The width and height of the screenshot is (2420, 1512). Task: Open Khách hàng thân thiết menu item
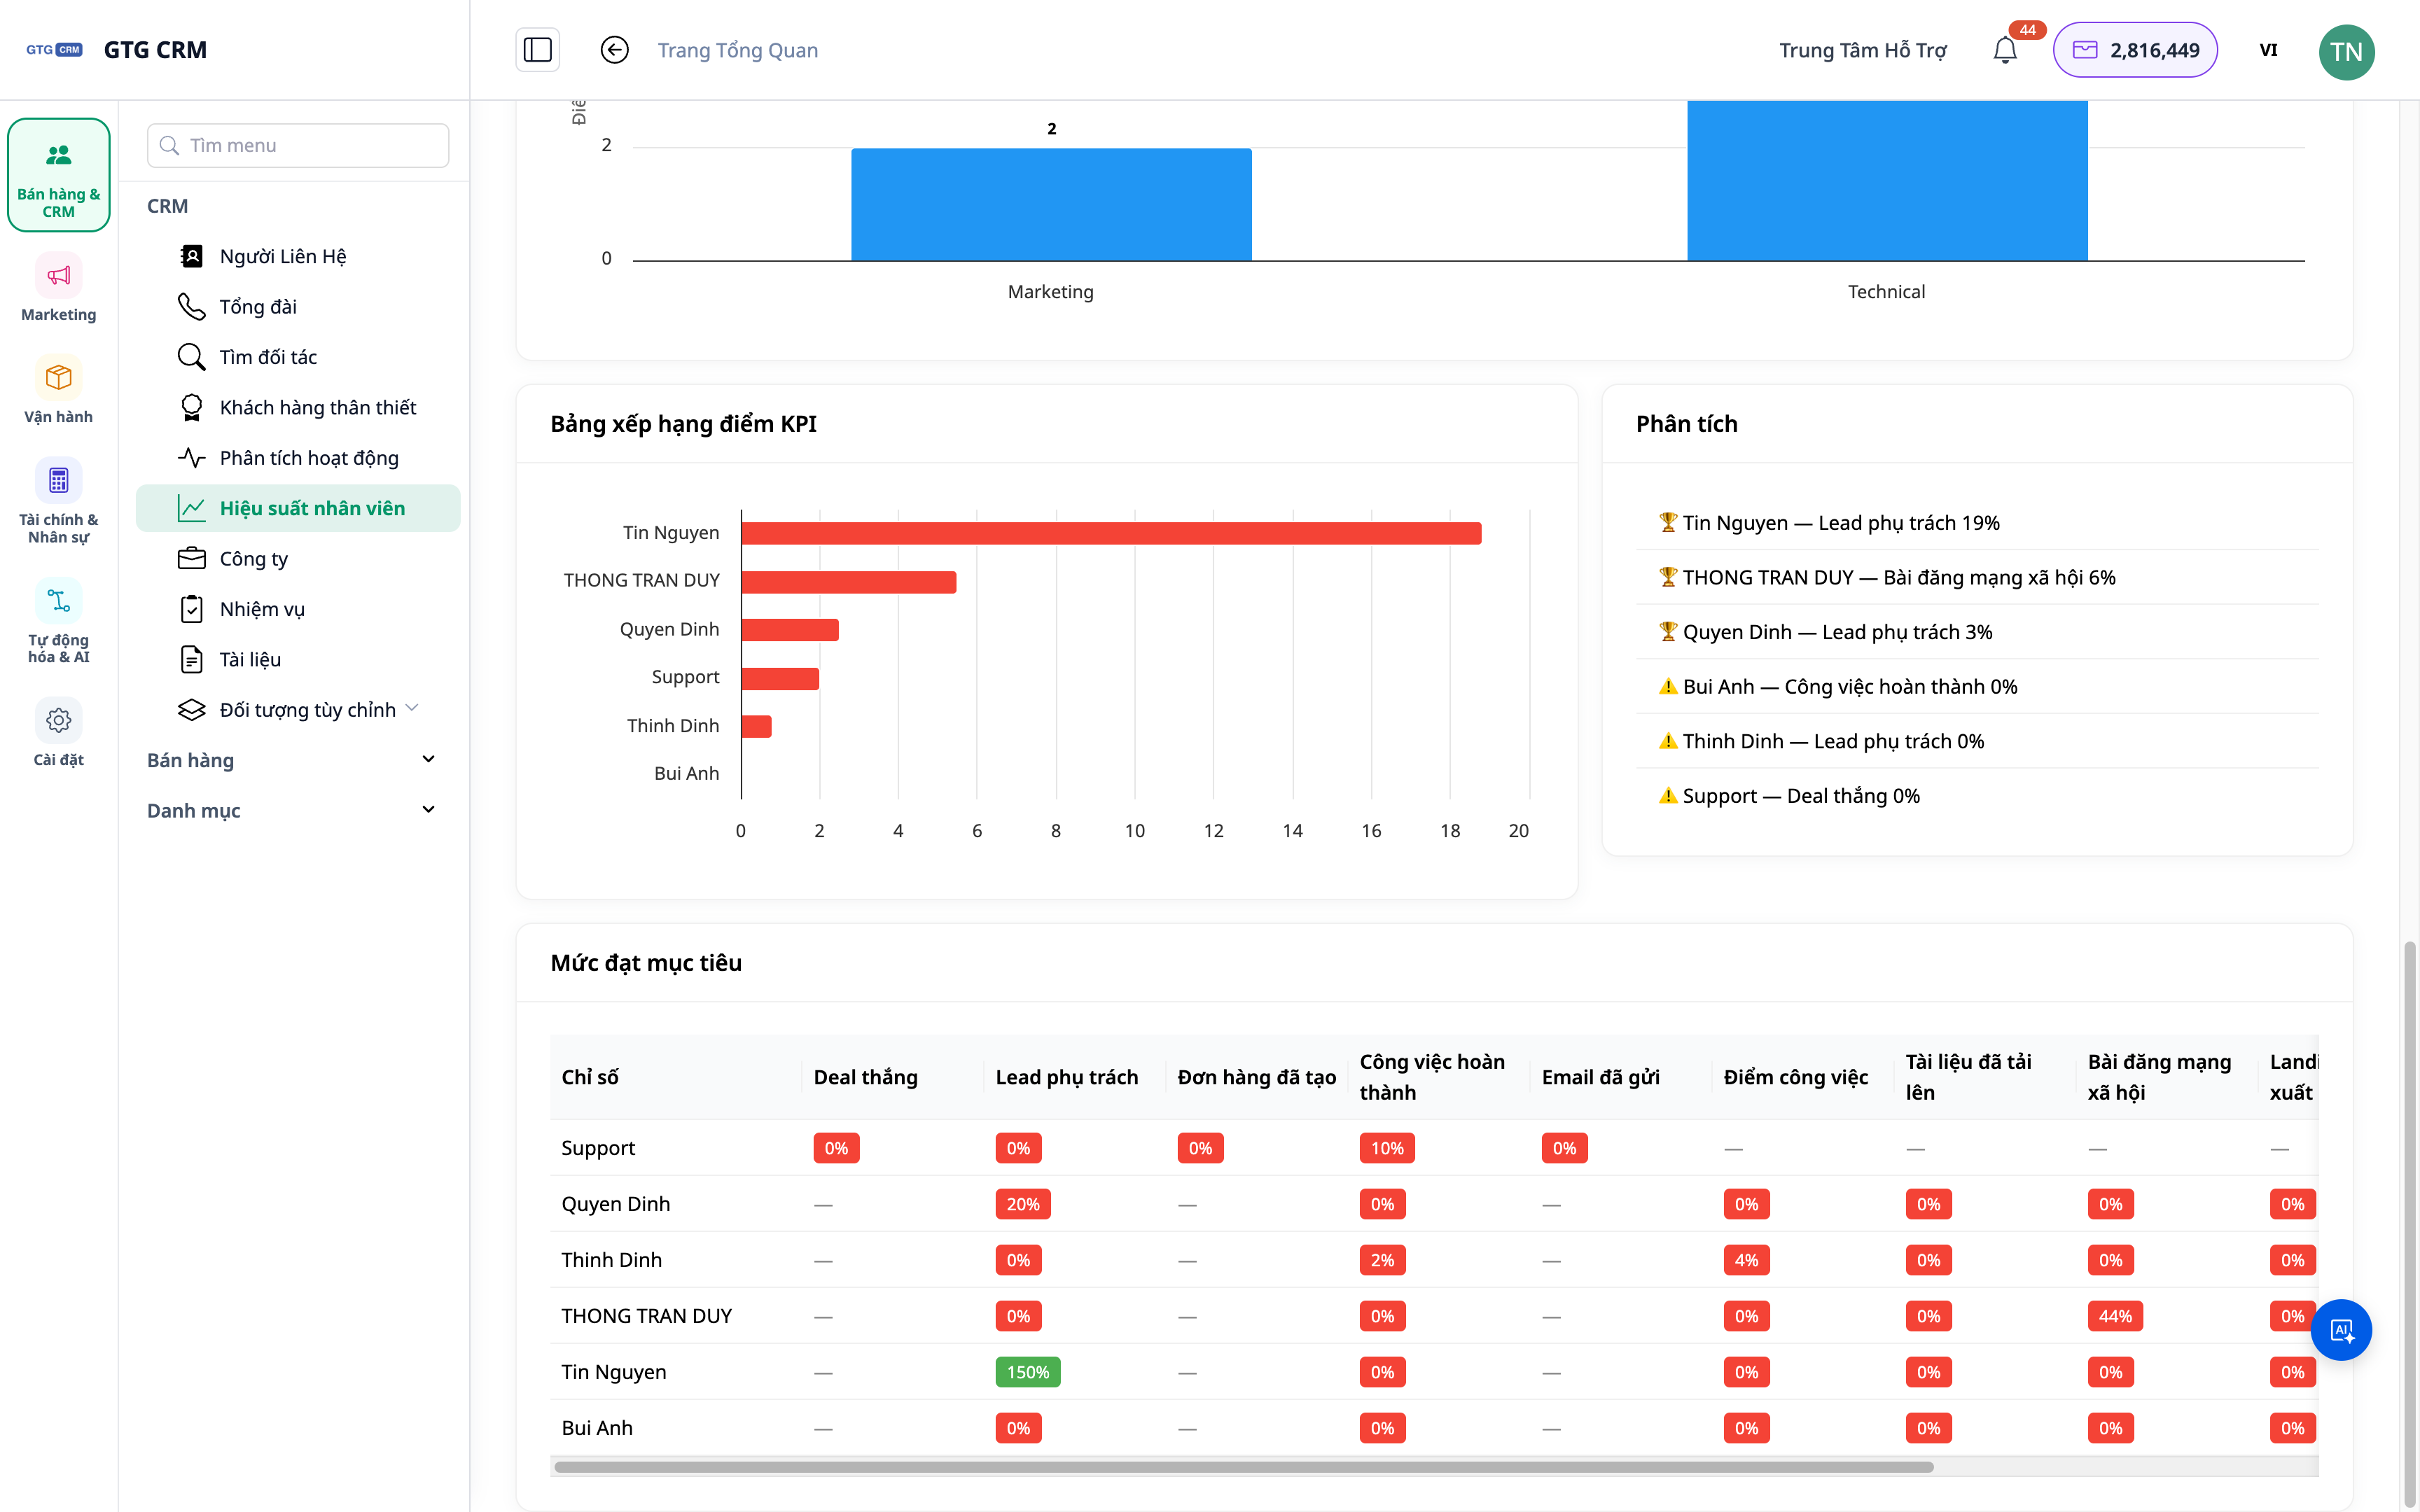click(298, 407)
